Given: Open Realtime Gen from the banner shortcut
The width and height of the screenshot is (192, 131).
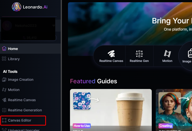Looking at the screenshot, I should tap(139, 56).
